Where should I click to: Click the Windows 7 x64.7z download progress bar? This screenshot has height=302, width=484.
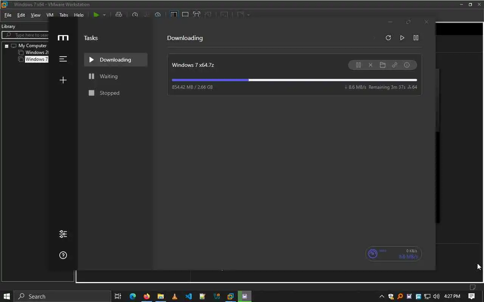coord(294,80)
